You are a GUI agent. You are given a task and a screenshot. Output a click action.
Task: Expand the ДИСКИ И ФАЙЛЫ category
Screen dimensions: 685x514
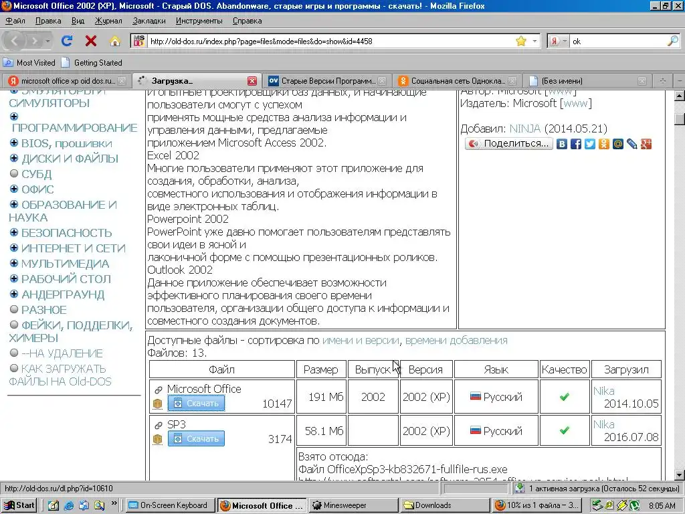[14, 158]
